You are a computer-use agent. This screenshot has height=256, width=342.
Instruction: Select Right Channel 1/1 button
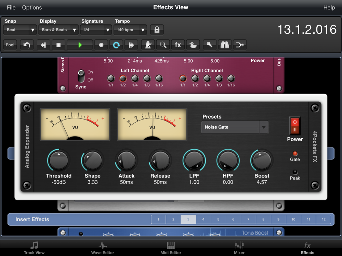[x=183, y=78]
